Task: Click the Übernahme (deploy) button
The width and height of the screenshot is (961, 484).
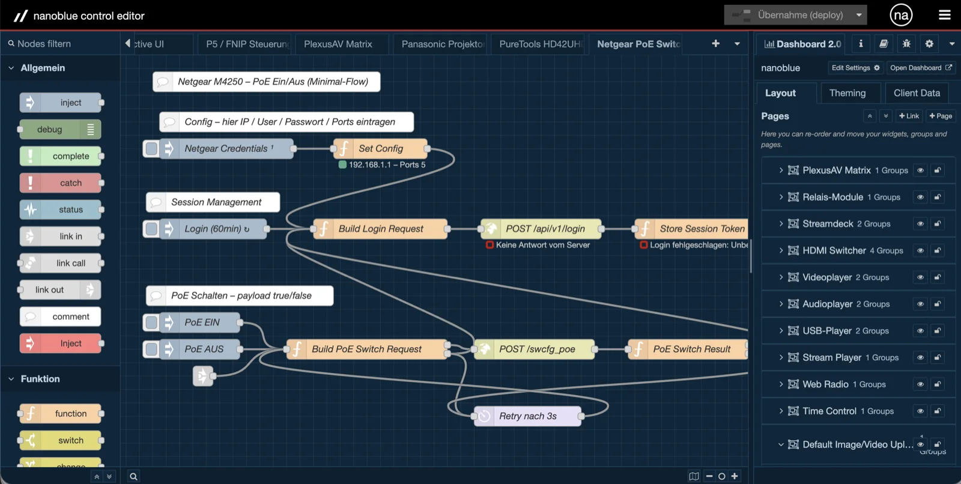Action: (788, 15)
